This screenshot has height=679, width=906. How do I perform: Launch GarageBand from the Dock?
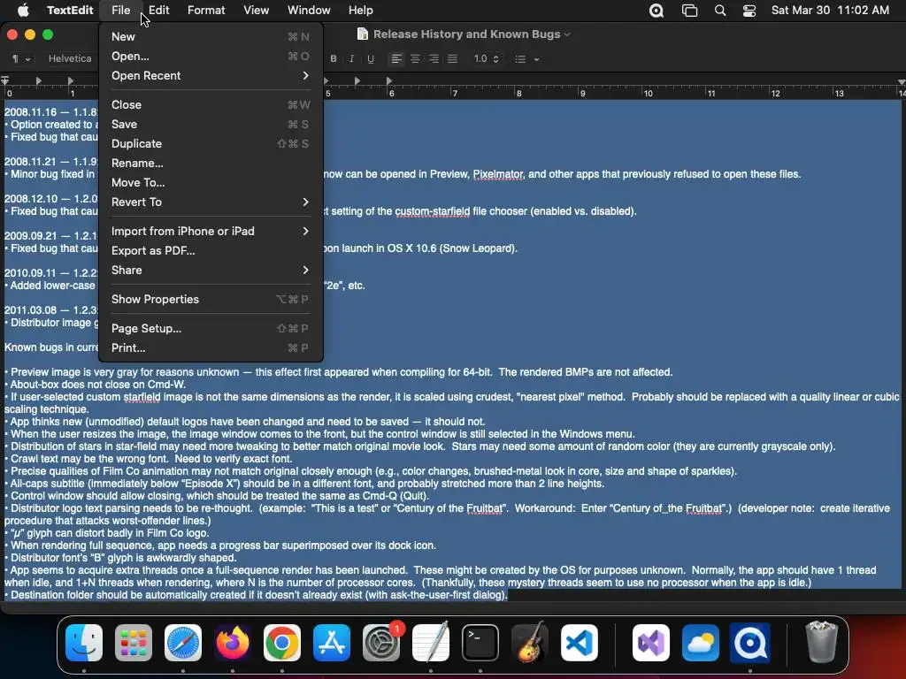coord(530,643)
